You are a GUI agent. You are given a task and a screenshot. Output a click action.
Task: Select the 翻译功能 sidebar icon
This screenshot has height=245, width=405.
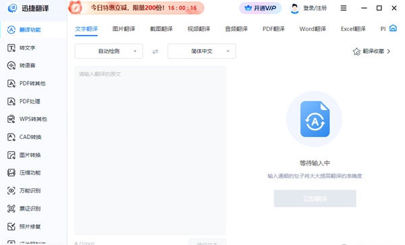pyautogui.click(x=11, y=30)
